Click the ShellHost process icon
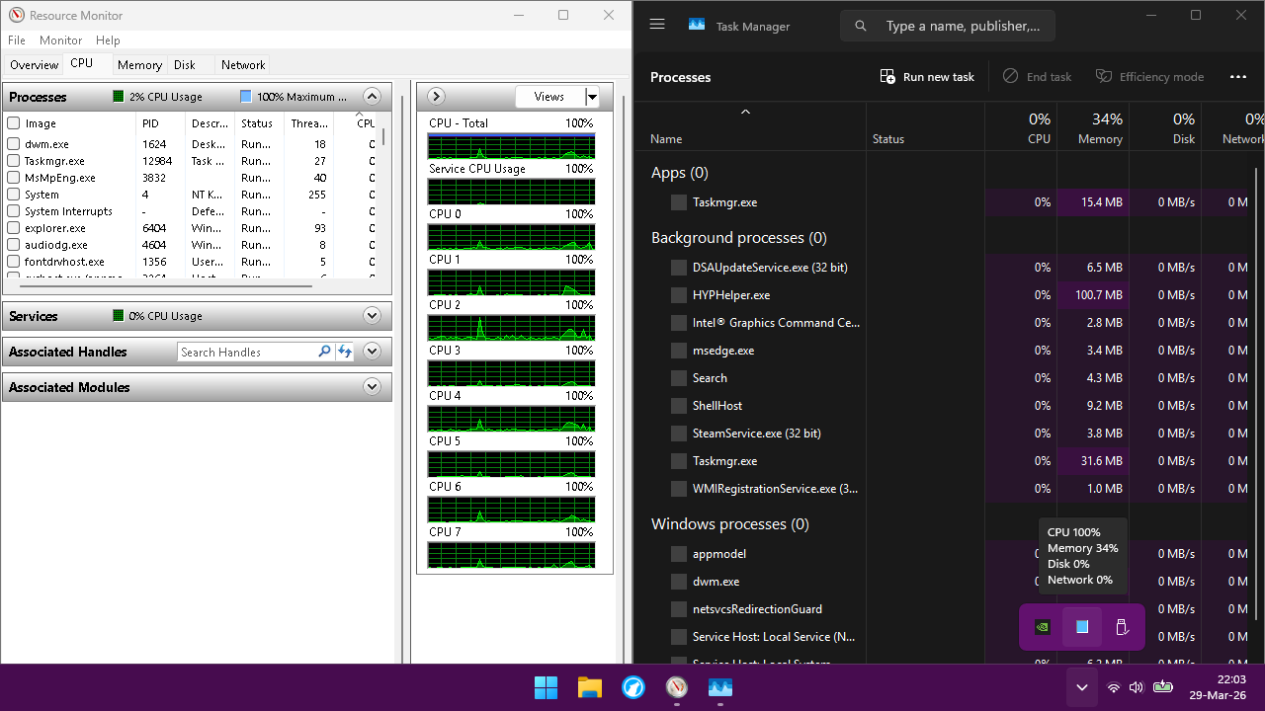Screen dimensions: 1265x711 [x=679, y=406]
